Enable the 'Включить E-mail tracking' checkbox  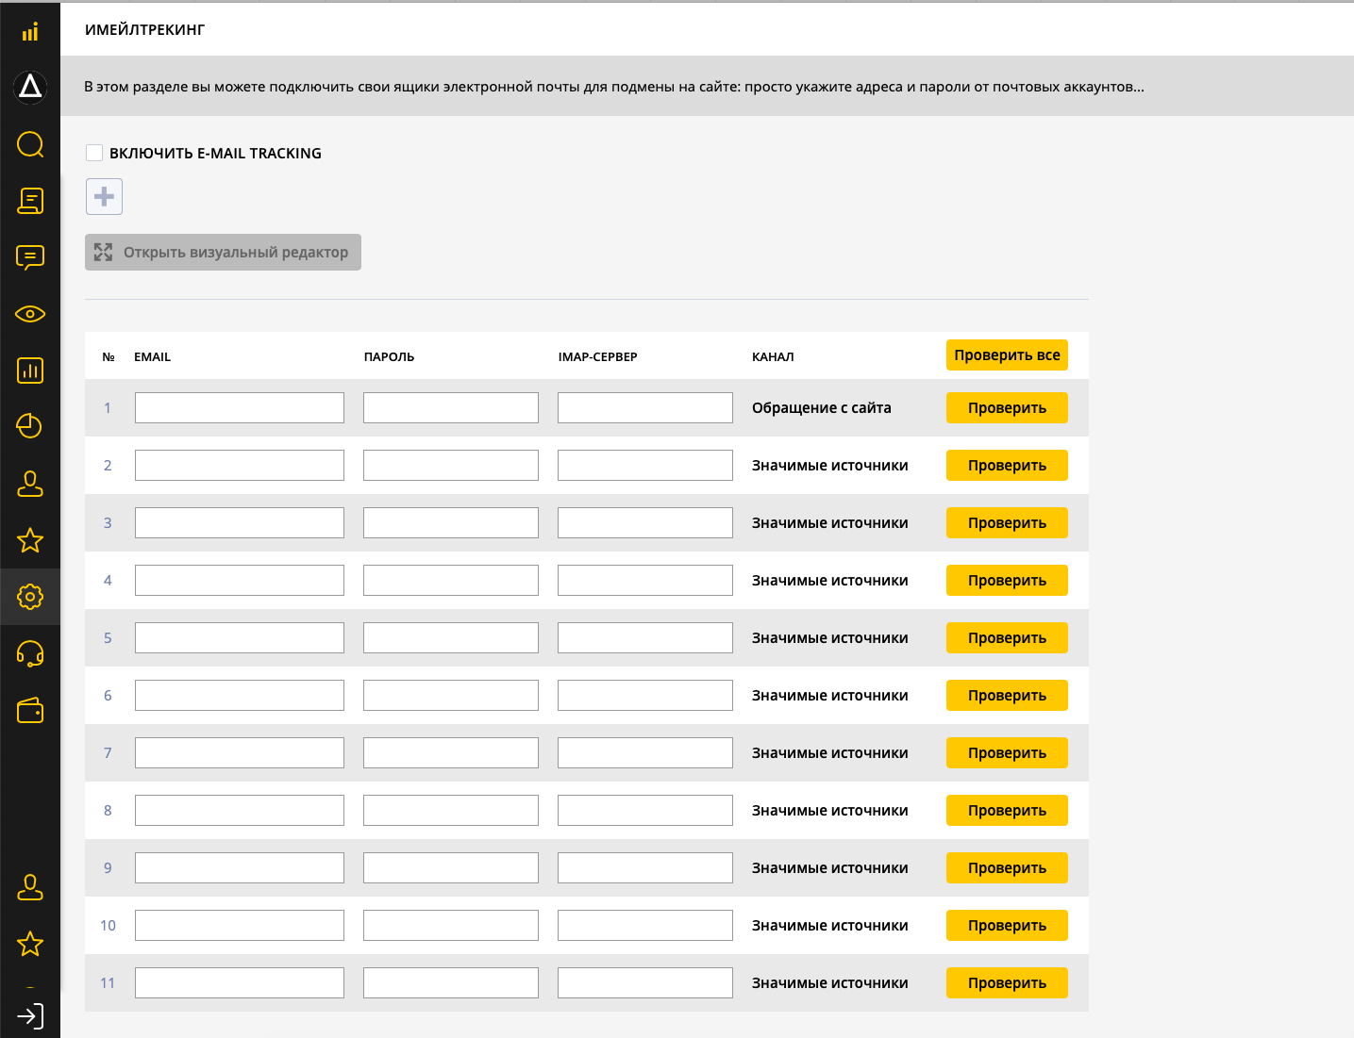pyautogui.click(x=94, y=153)
